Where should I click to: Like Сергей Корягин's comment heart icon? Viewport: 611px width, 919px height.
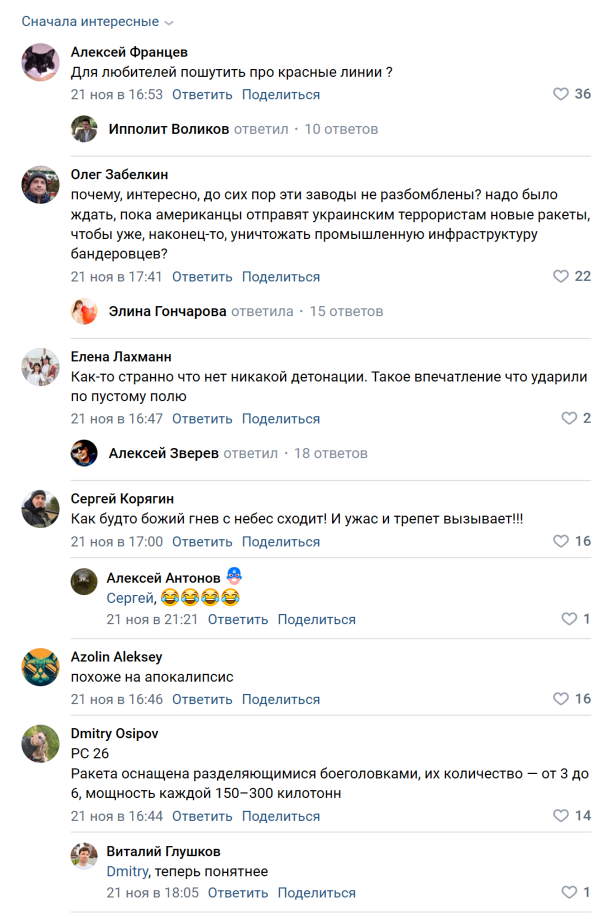click(x=561, y=541)
